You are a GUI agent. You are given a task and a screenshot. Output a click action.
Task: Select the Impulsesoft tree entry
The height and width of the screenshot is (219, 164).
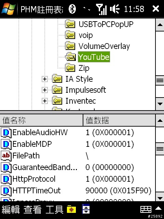pyautogui.click(x=86, y=90)
